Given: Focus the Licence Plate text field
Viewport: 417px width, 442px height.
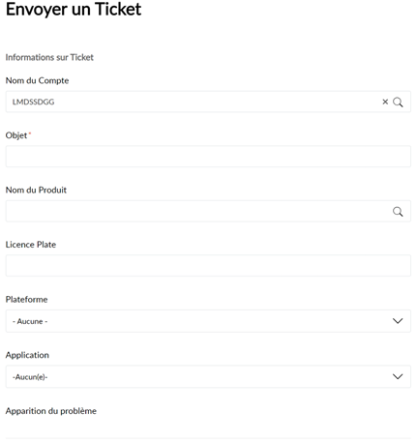Looking at the screenshot, I should [x=208, y=266].
